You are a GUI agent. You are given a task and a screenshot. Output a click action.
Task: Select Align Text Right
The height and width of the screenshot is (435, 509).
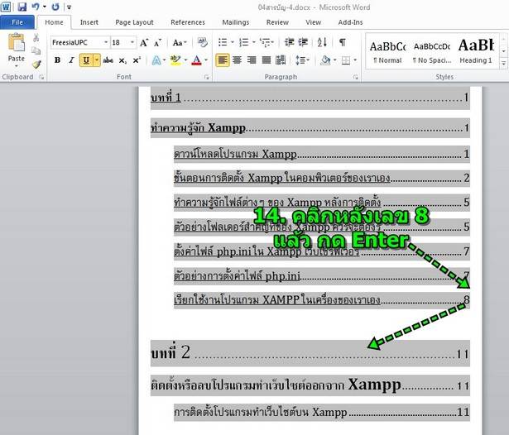pos(252,60)
